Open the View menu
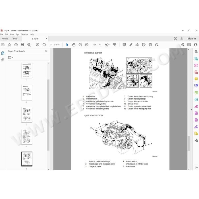The height and width of the screenshot is (199, 199). point(12,34)
